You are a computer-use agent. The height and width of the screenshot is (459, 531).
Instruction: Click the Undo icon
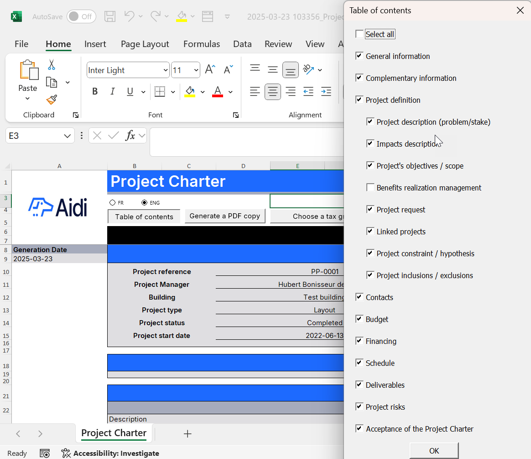(x=129, y=16)
